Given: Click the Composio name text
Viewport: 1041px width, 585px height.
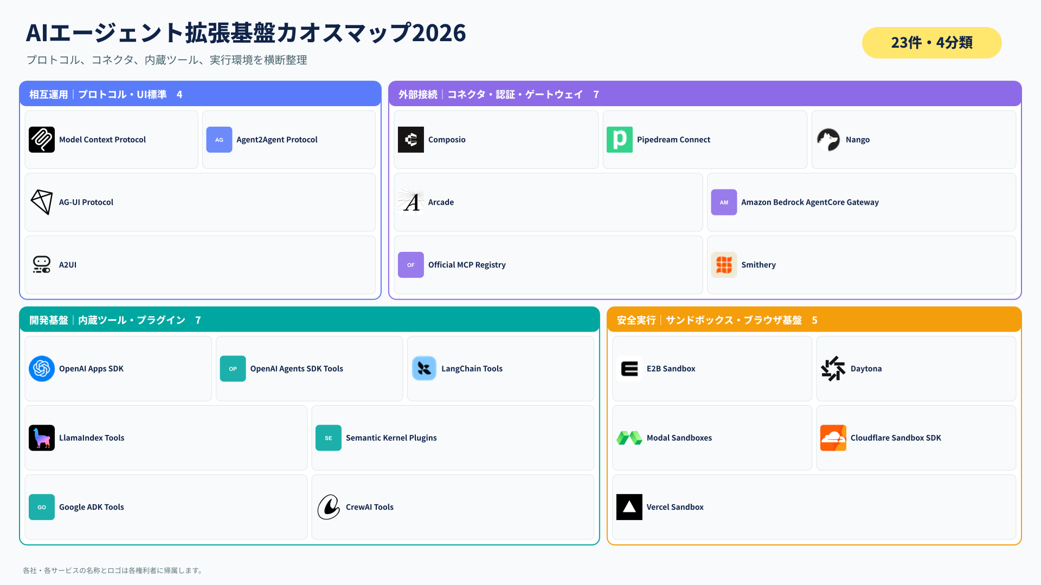Looking at the screenshot, I should coord(447,140).
